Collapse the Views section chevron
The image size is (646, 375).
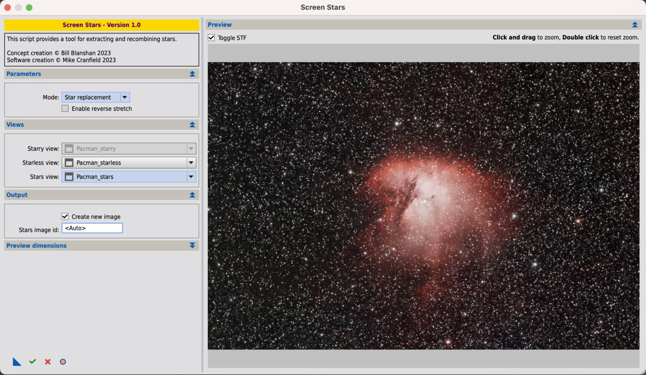pyautogui.click(x=193, y=125)
